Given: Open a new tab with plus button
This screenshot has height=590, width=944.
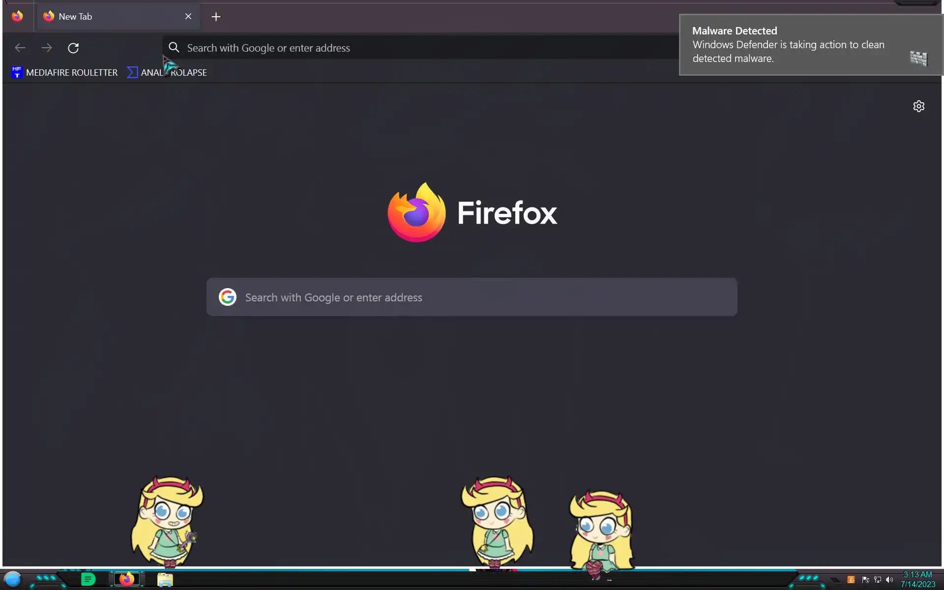Looking at the screenshot, I should coord(216,17).
